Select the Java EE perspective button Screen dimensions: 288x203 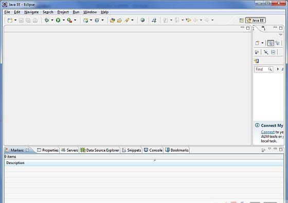pos(256,21)
